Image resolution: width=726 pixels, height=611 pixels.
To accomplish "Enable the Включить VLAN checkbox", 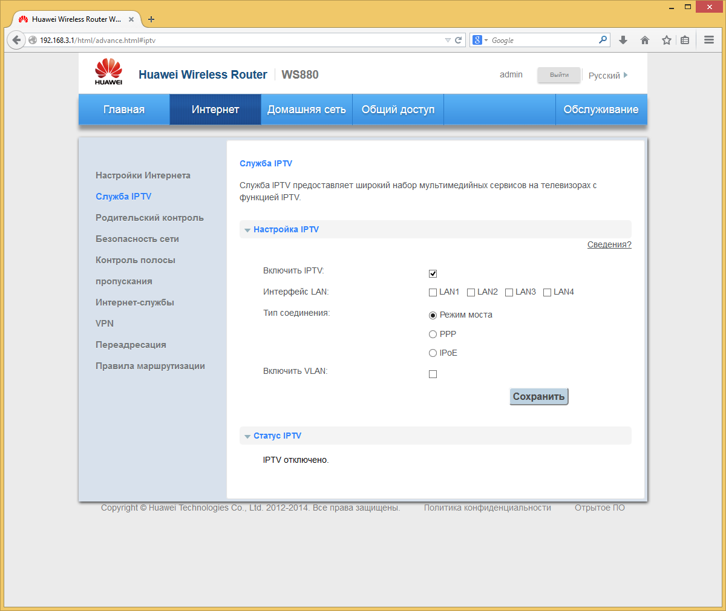I will [433, 374].
